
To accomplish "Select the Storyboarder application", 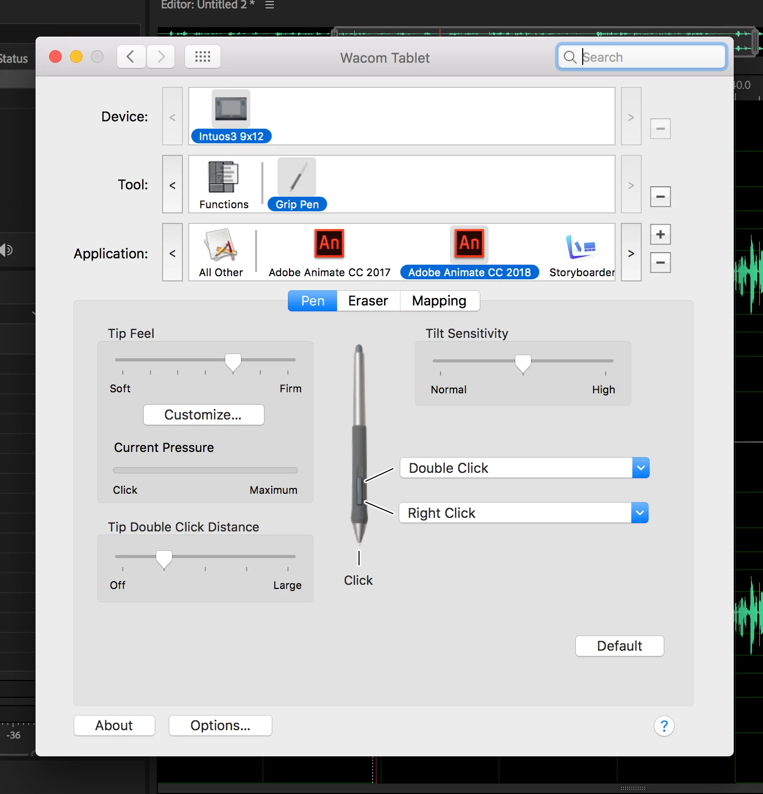I will [582, 253].
